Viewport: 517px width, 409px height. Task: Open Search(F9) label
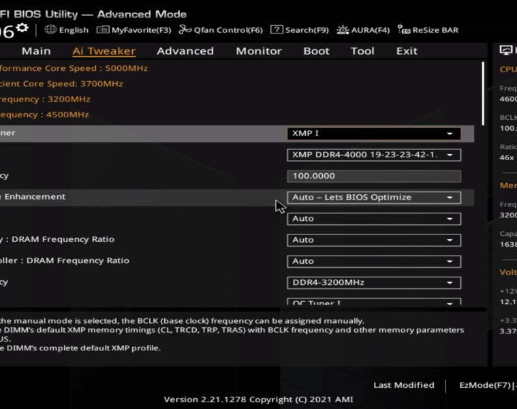pos(307,31)
